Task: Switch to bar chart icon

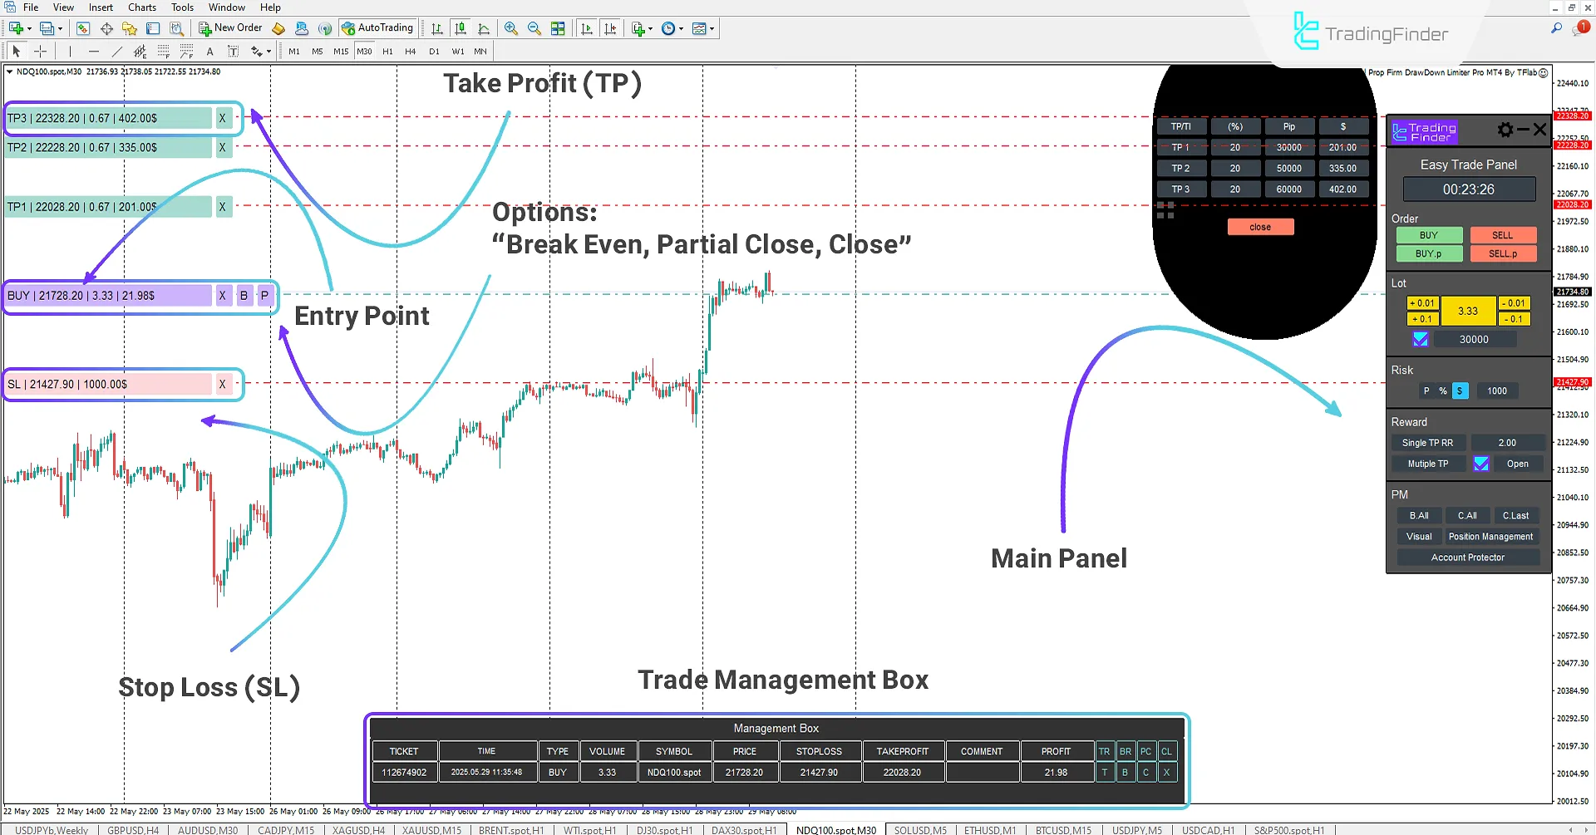Action: tap(437, 28)
